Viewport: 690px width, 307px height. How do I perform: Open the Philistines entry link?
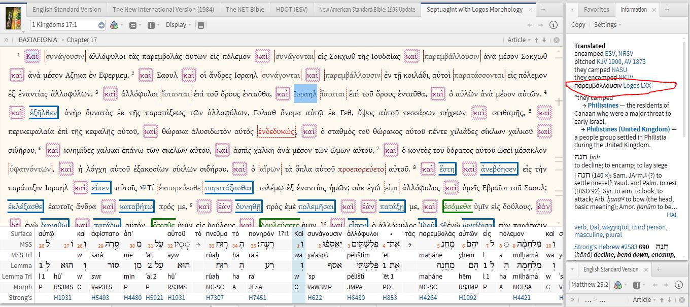[603, 105]
